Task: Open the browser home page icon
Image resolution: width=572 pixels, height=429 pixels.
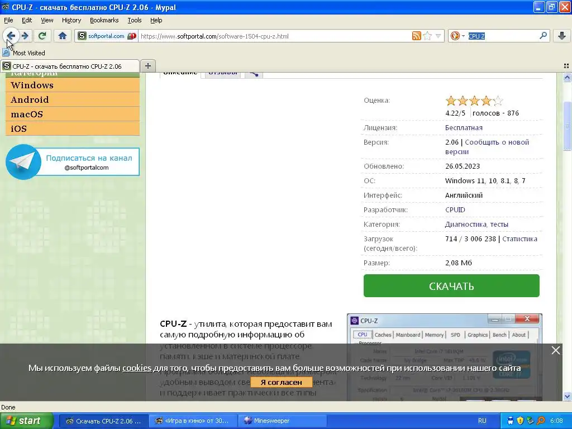Action: tap(63, 36)
